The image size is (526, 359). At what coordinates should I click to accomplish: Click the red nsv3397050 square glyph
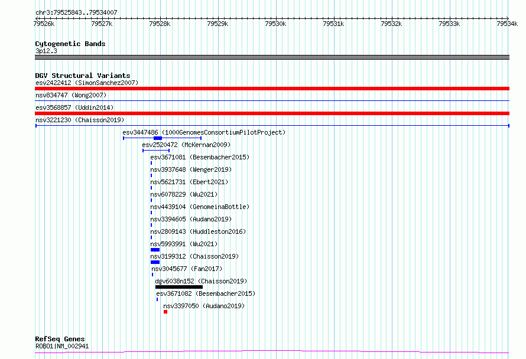[x=165, y=312]
